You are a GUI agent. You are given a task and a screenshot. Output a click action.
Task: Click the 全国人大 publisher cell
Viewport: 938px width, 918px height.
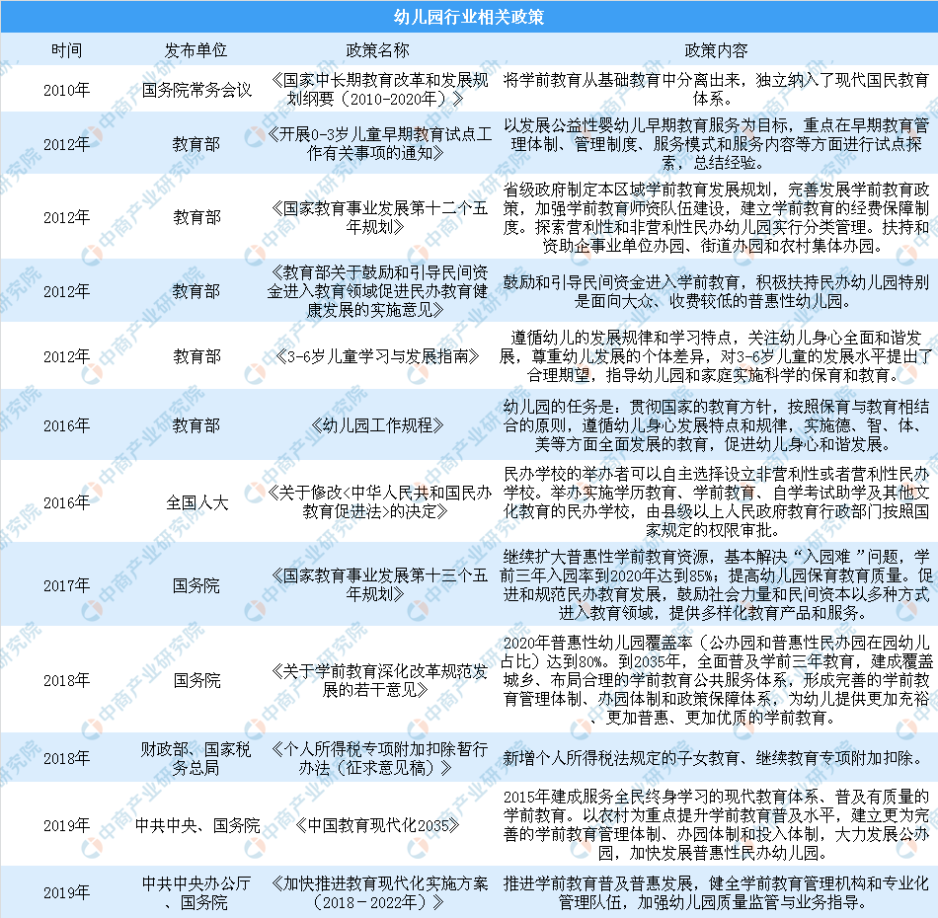pyautogui.click(x=196, y=502)
